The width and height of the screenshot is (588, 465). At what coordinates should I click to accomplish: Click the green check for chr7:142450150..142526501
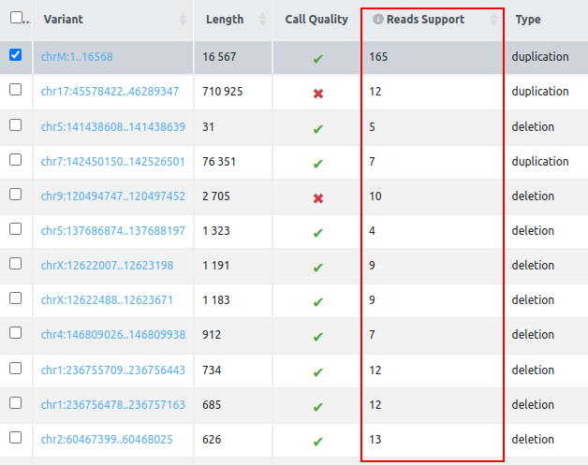[x=317, y=163]
